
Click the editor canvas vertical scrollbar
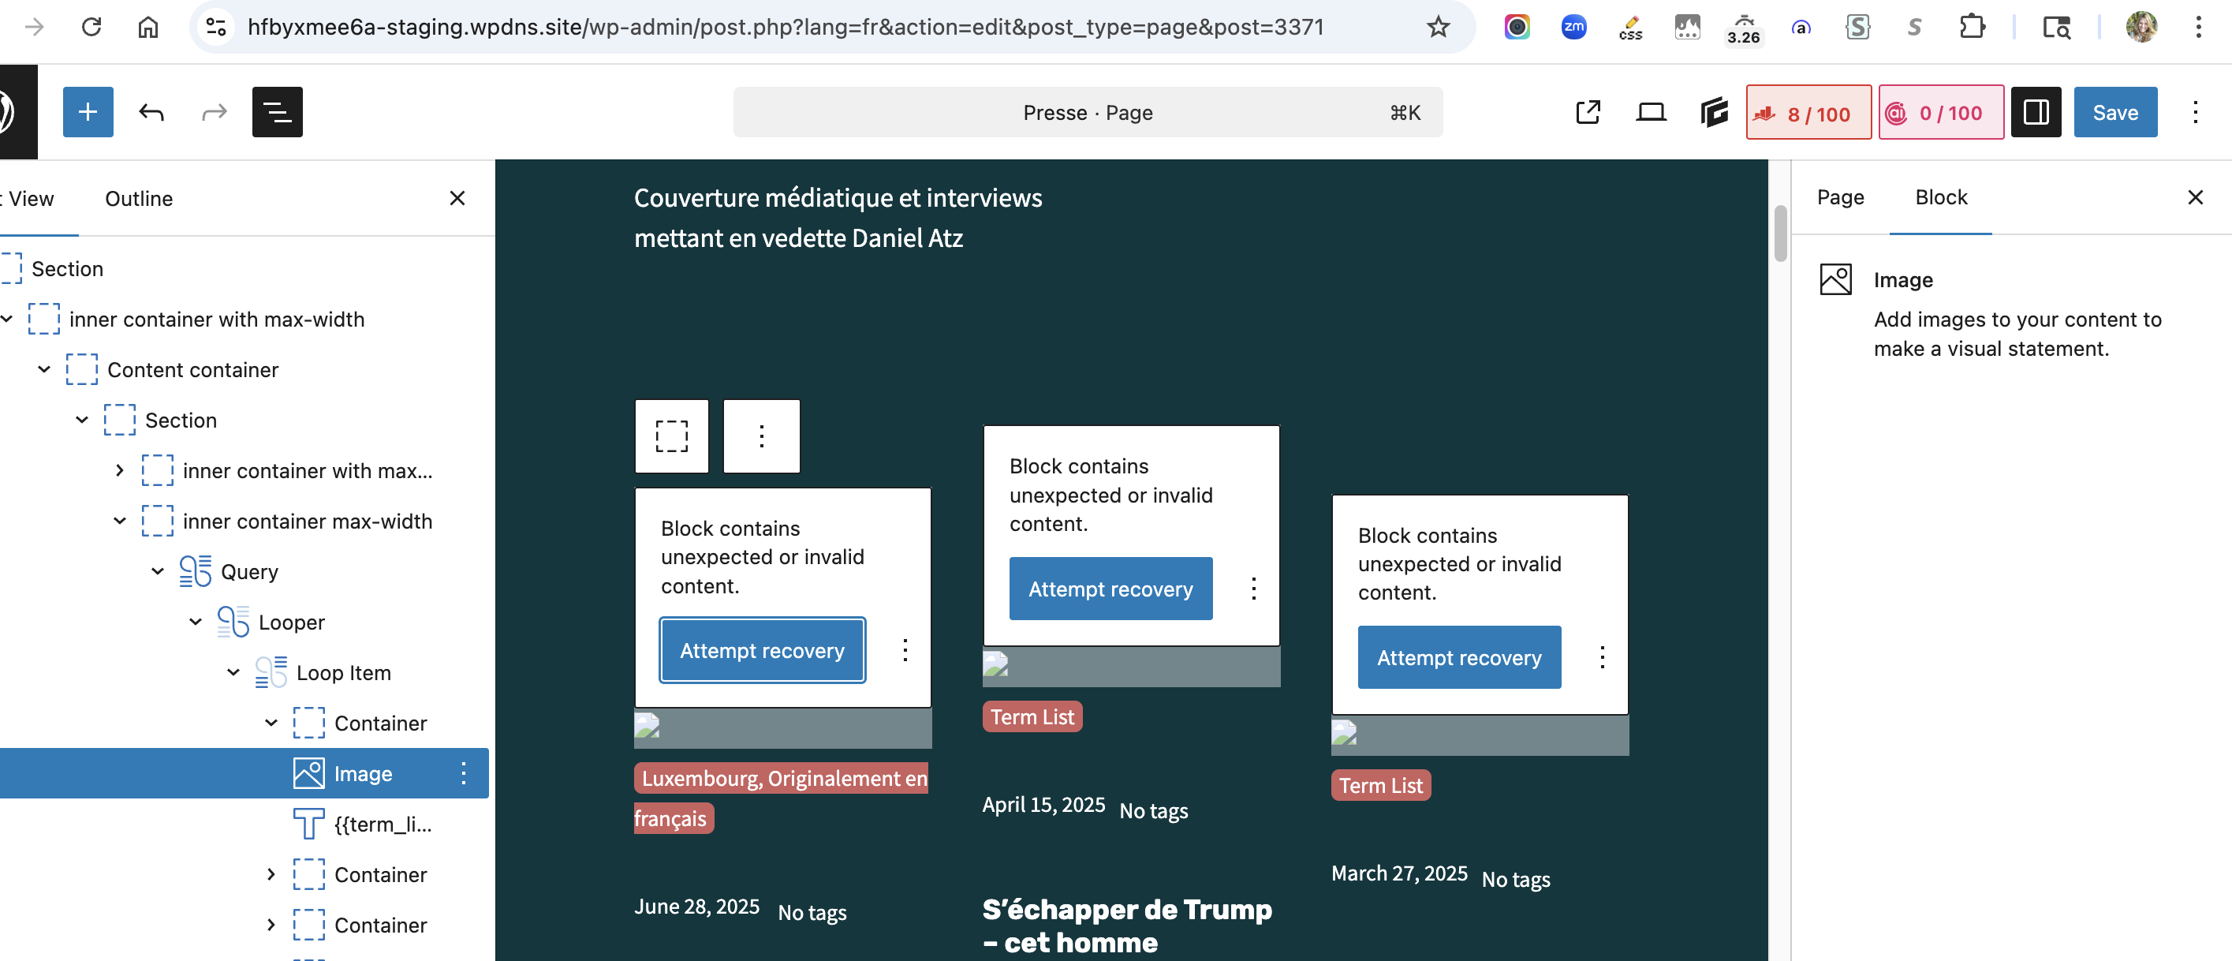[1780, 232]
